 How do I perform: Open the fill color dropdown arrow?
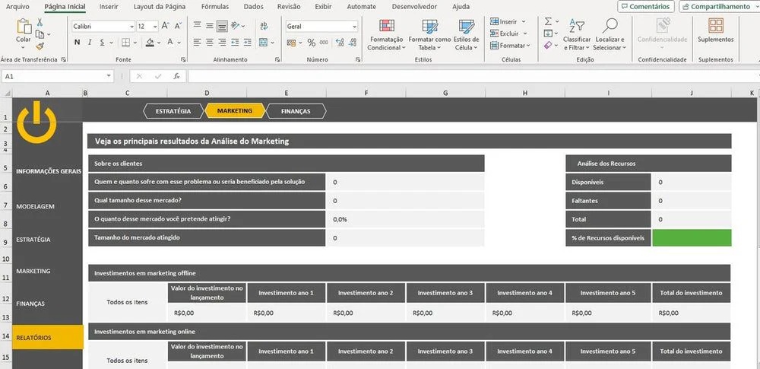(x=160, y=43)
